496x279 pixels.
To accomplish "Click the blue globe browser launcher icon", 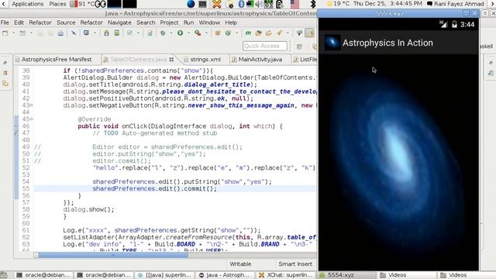I will [191, 4].
